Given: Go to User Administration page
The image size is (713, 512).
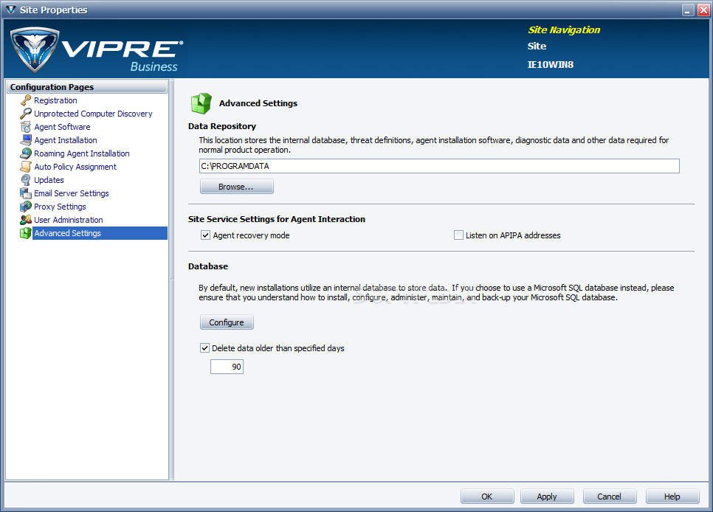Looking at the screenshot, I should (69, 220).
